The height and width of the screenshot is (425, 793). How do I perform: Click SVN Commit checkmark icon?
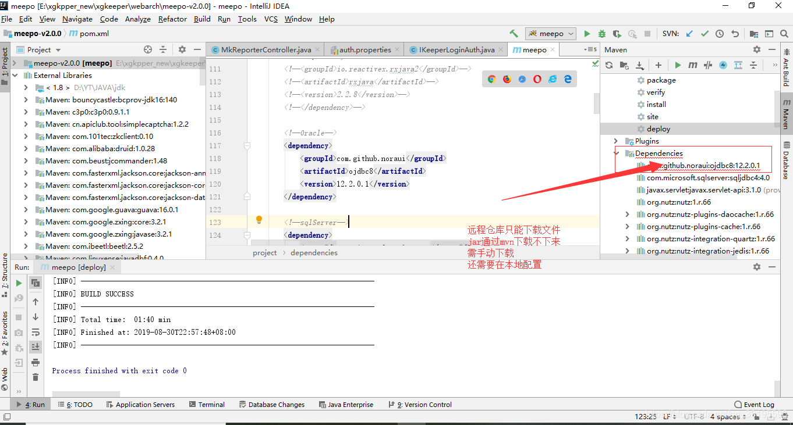click(705, 34)
